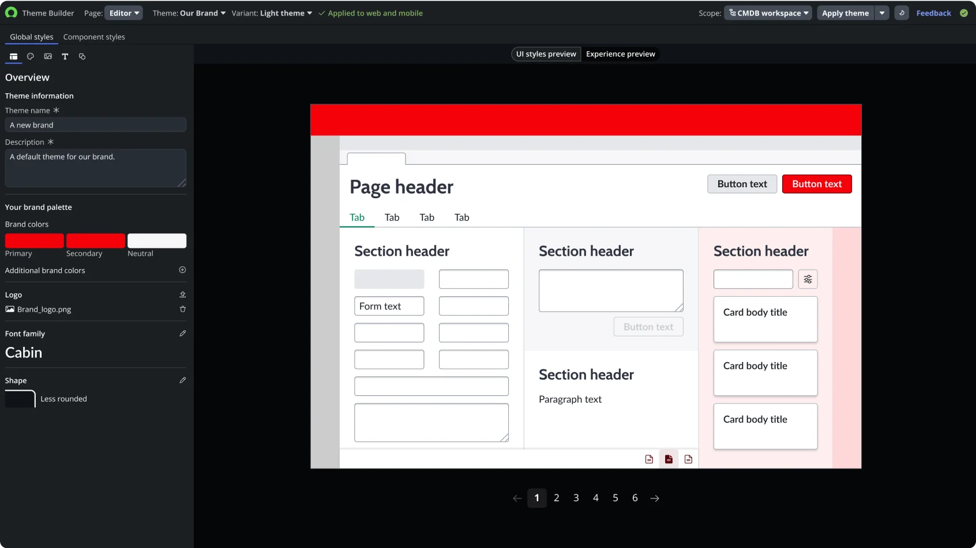Click the red Button text in preview
This screenshot has width=976, height=548.
(x=817, y=184)
